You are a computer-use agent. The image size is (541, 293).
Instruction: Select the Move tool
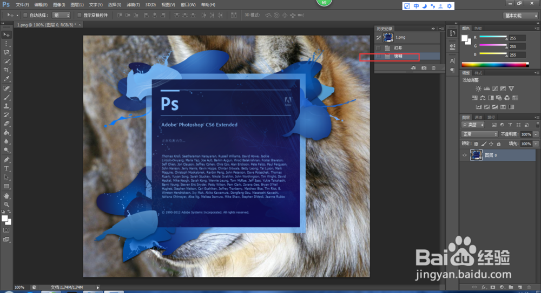6,35
